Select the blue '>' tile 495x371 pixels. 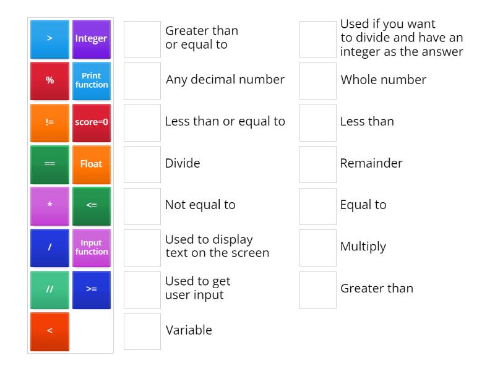49,39
